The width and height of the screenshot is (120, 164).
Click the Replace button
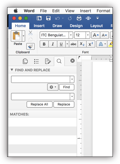[x=64, y=104]
